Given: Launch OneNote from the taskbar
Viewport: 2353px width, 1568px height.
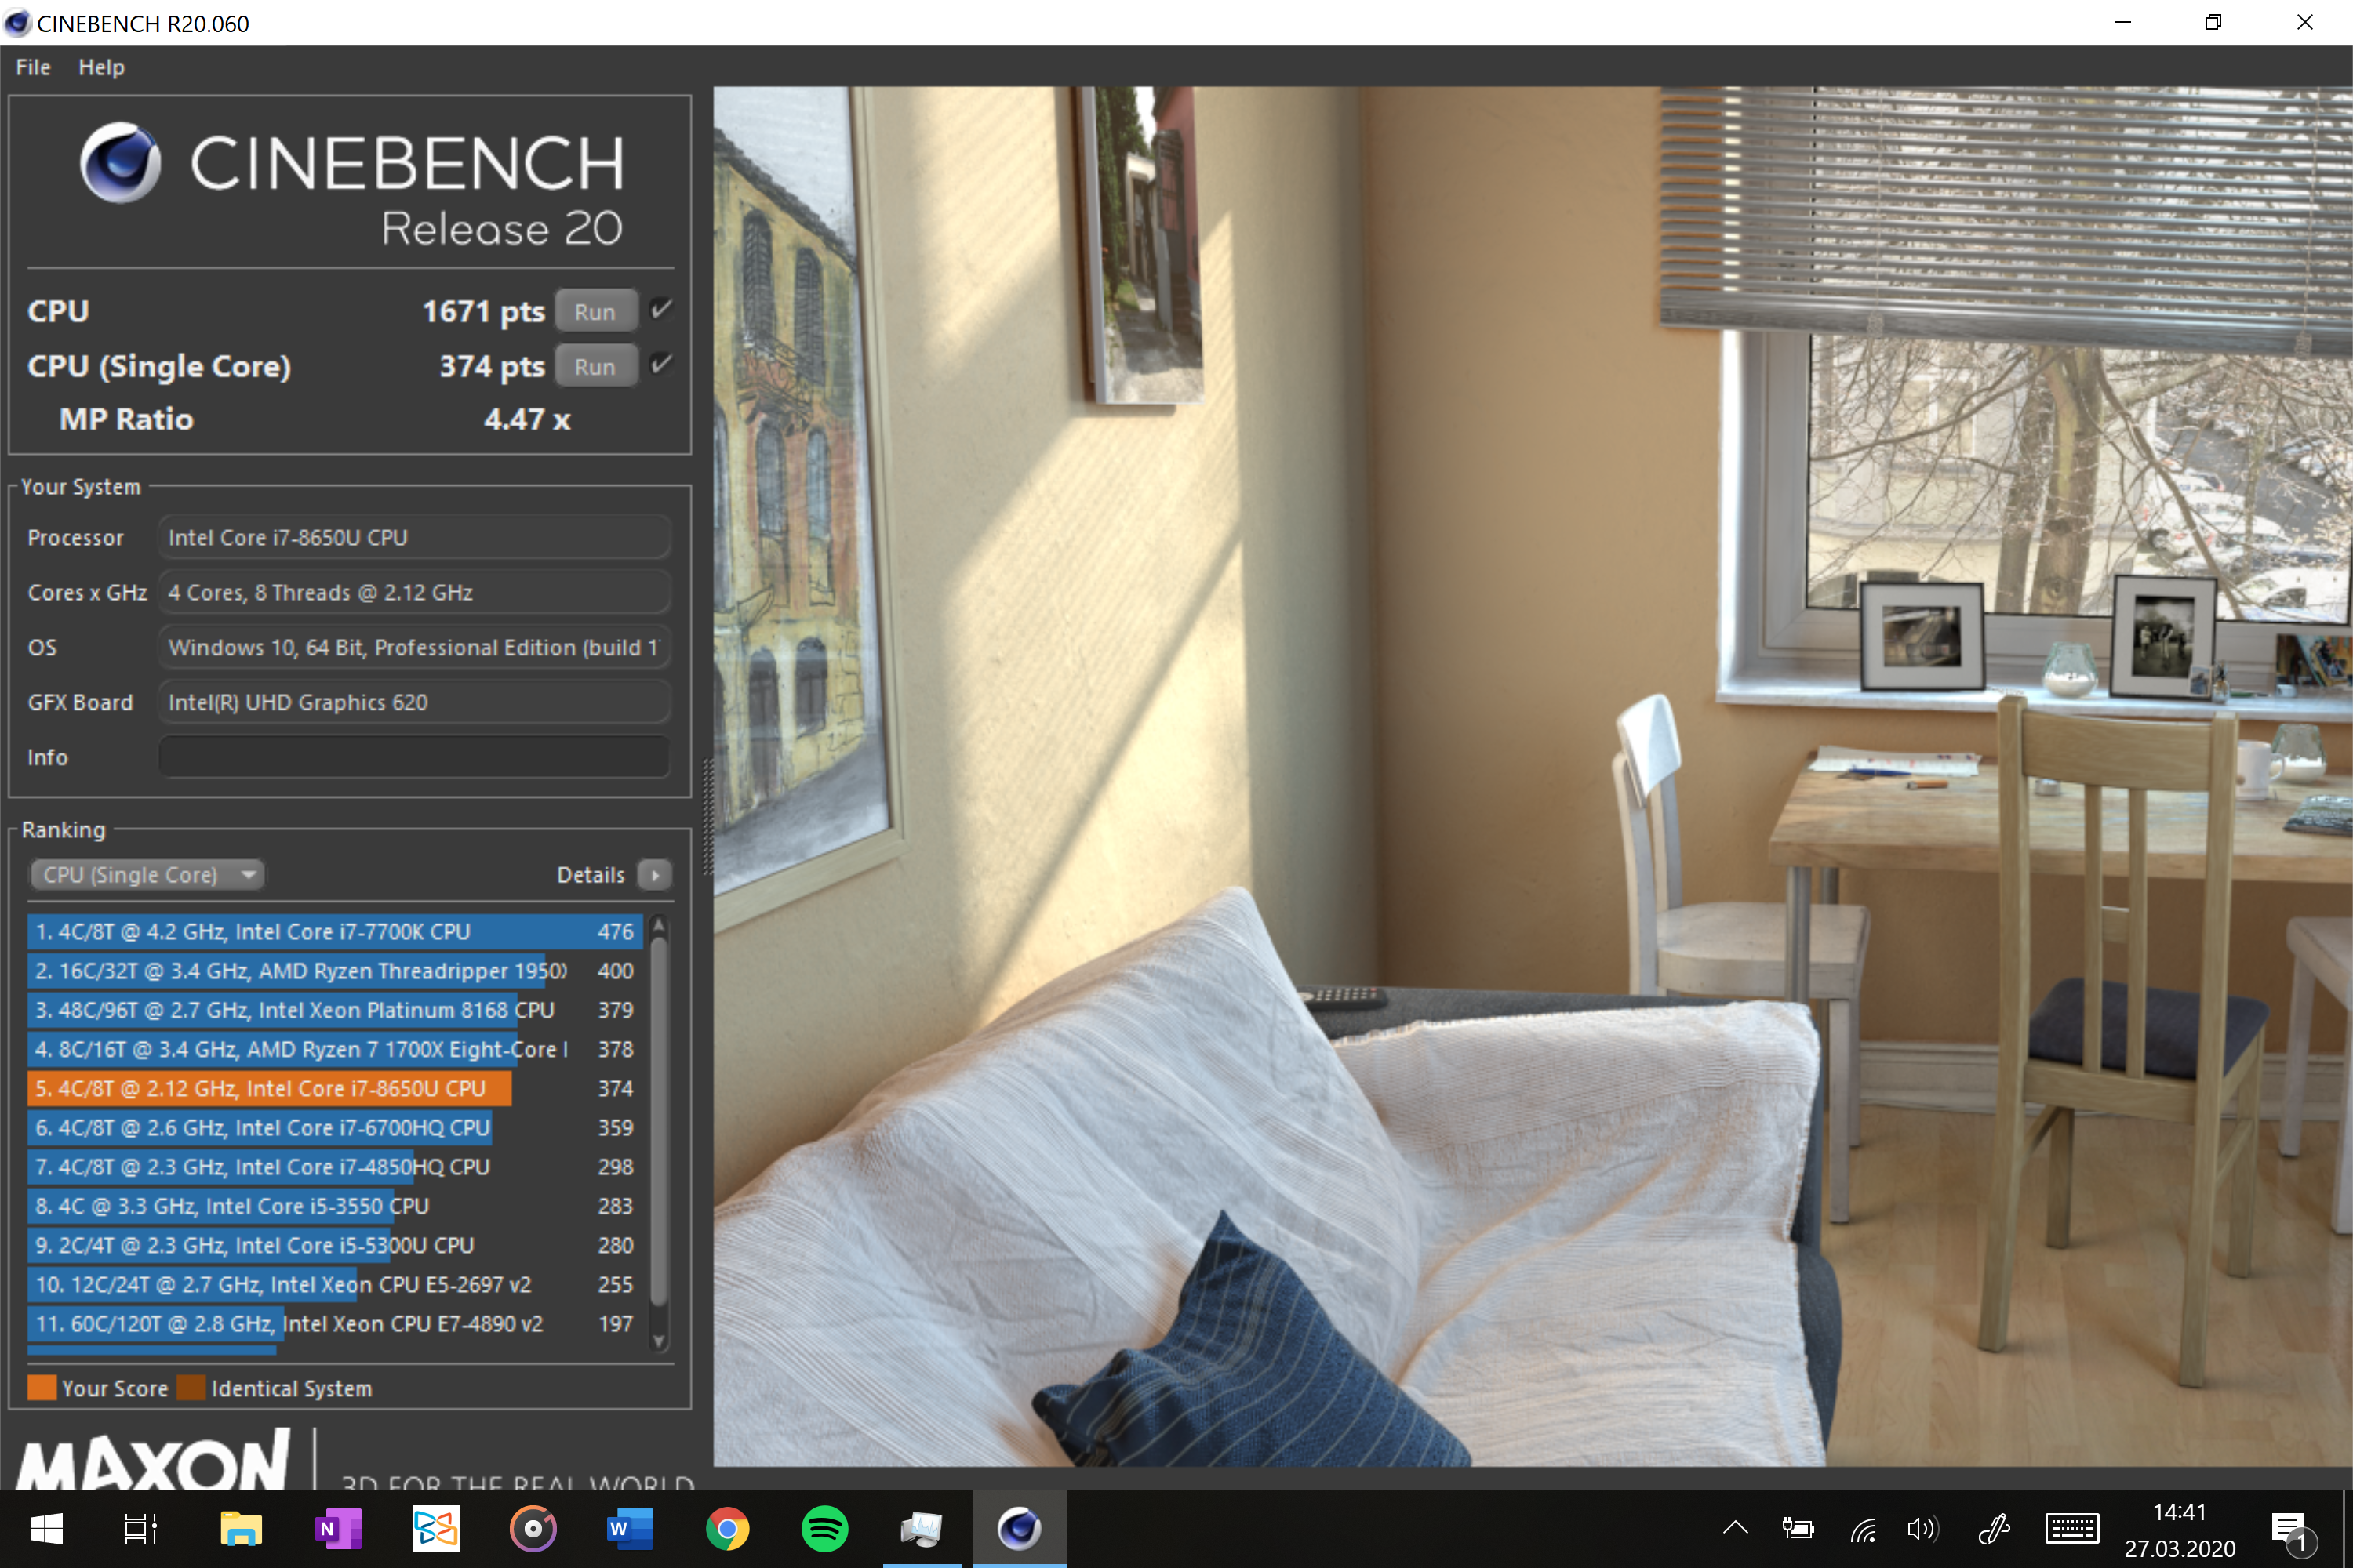Looking at the screenshot, I should pos(338,1528).
